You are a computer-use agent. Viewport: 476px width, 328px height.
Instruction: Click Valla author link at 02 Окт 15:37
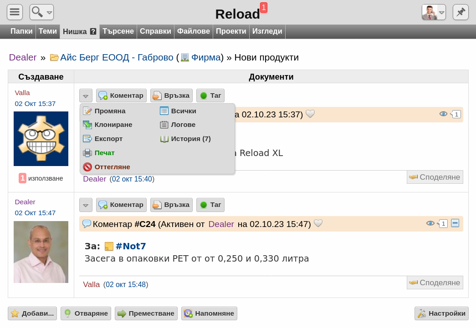tap(22, 93)
